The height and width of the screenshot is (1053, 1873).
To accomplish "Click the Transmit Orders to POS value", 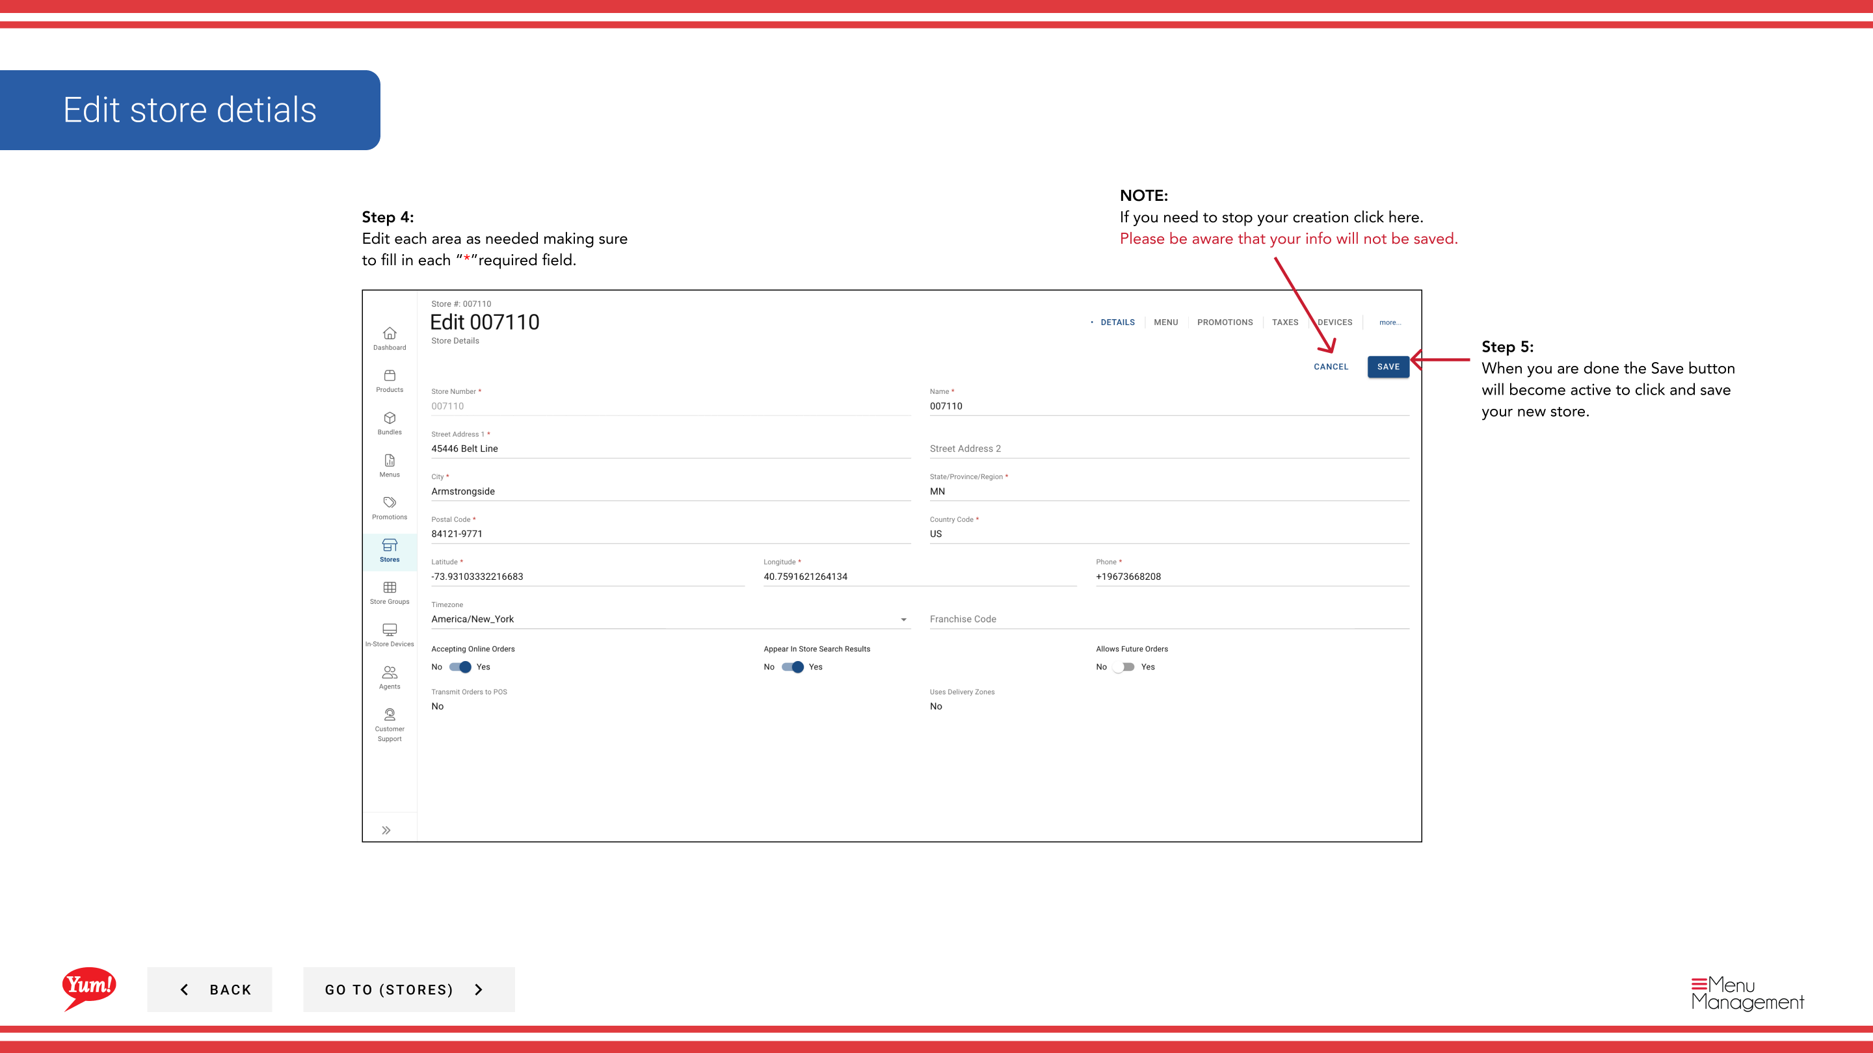I will [438, 707].
